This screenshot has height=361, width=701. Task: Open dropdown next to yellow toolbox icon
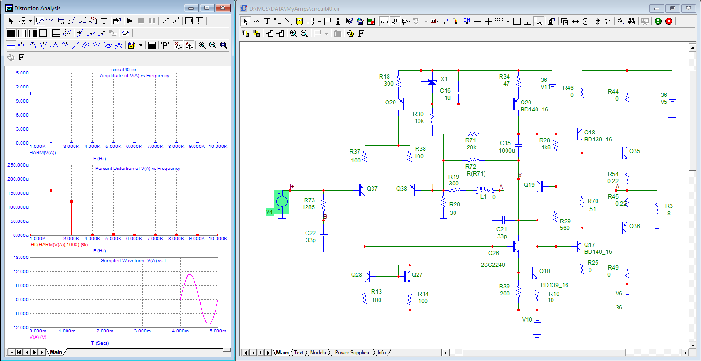click(140, 45)
